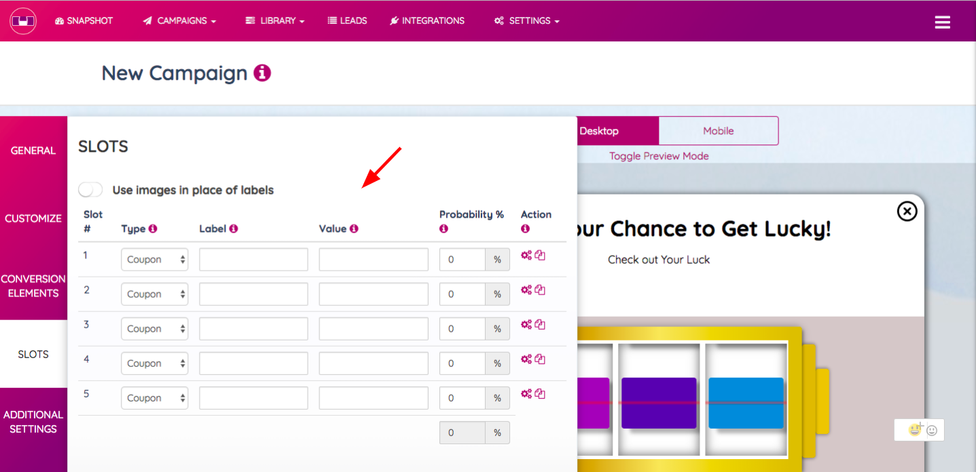
Task: Open slot 3 settings gears icon
Action: coord(526,325)
